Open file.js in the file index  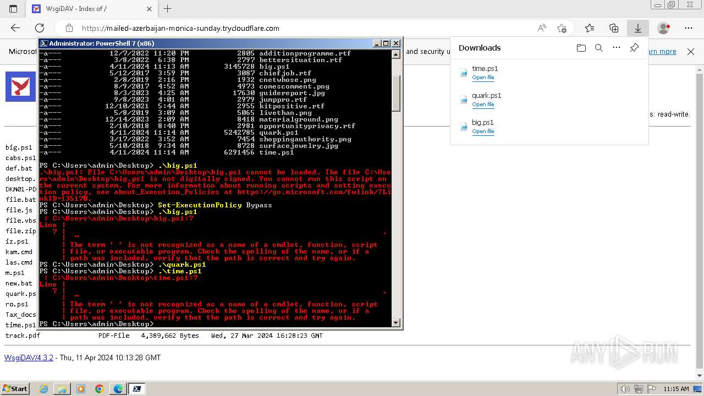click(x=19, y=210)
